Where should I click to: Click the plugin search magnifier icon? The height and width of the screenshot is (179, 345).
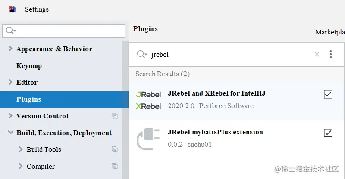pyautogui.click(x=142, y=54)
